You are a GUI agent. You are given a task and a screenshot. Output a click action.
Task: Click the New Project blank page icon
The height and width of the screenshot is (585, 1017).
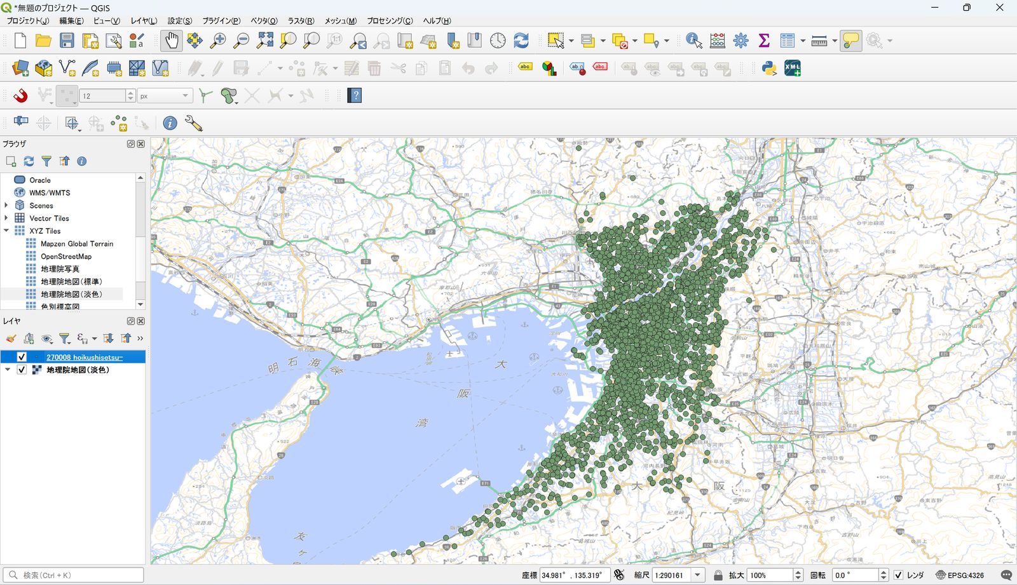[20, 41]
